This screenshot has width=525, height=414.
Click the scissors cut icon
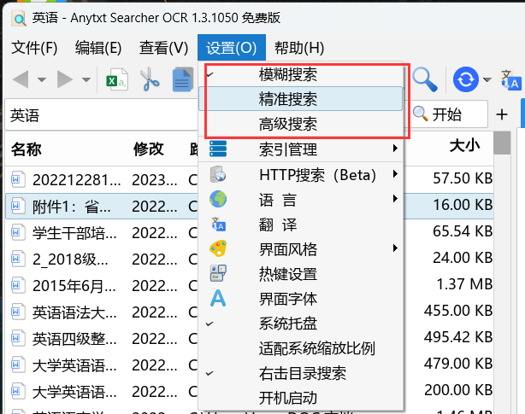[150, 79]
